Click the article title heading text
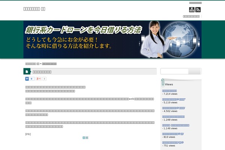The width and height of the screenshot is (225, 150). click(x=42, y=72)
